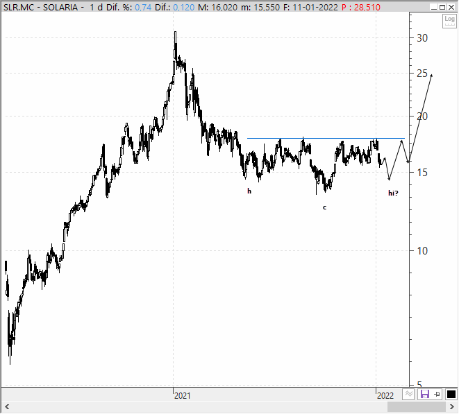Click the 30 price axis label

click(422, 38)
